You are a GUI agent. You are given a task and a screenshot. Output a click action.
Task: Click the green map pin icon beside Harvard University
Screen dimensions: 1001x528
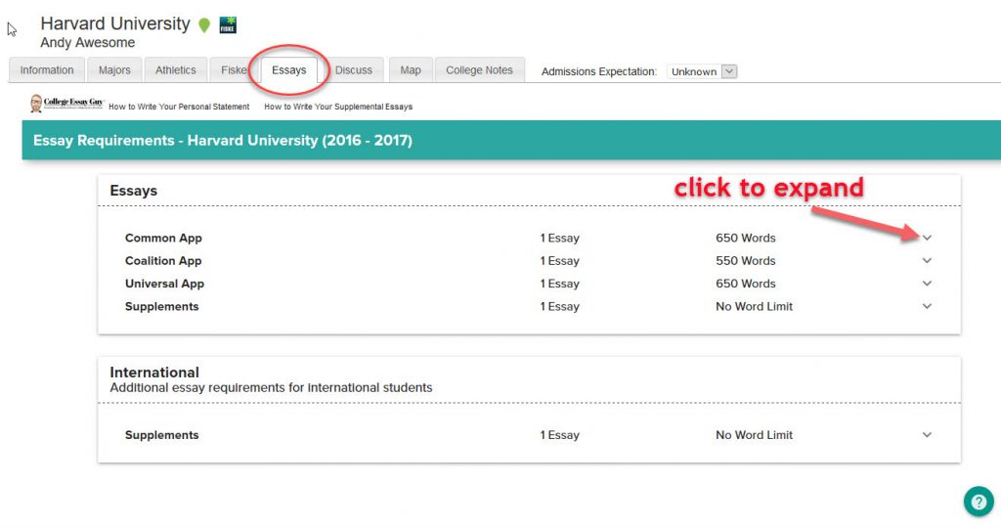204,25
